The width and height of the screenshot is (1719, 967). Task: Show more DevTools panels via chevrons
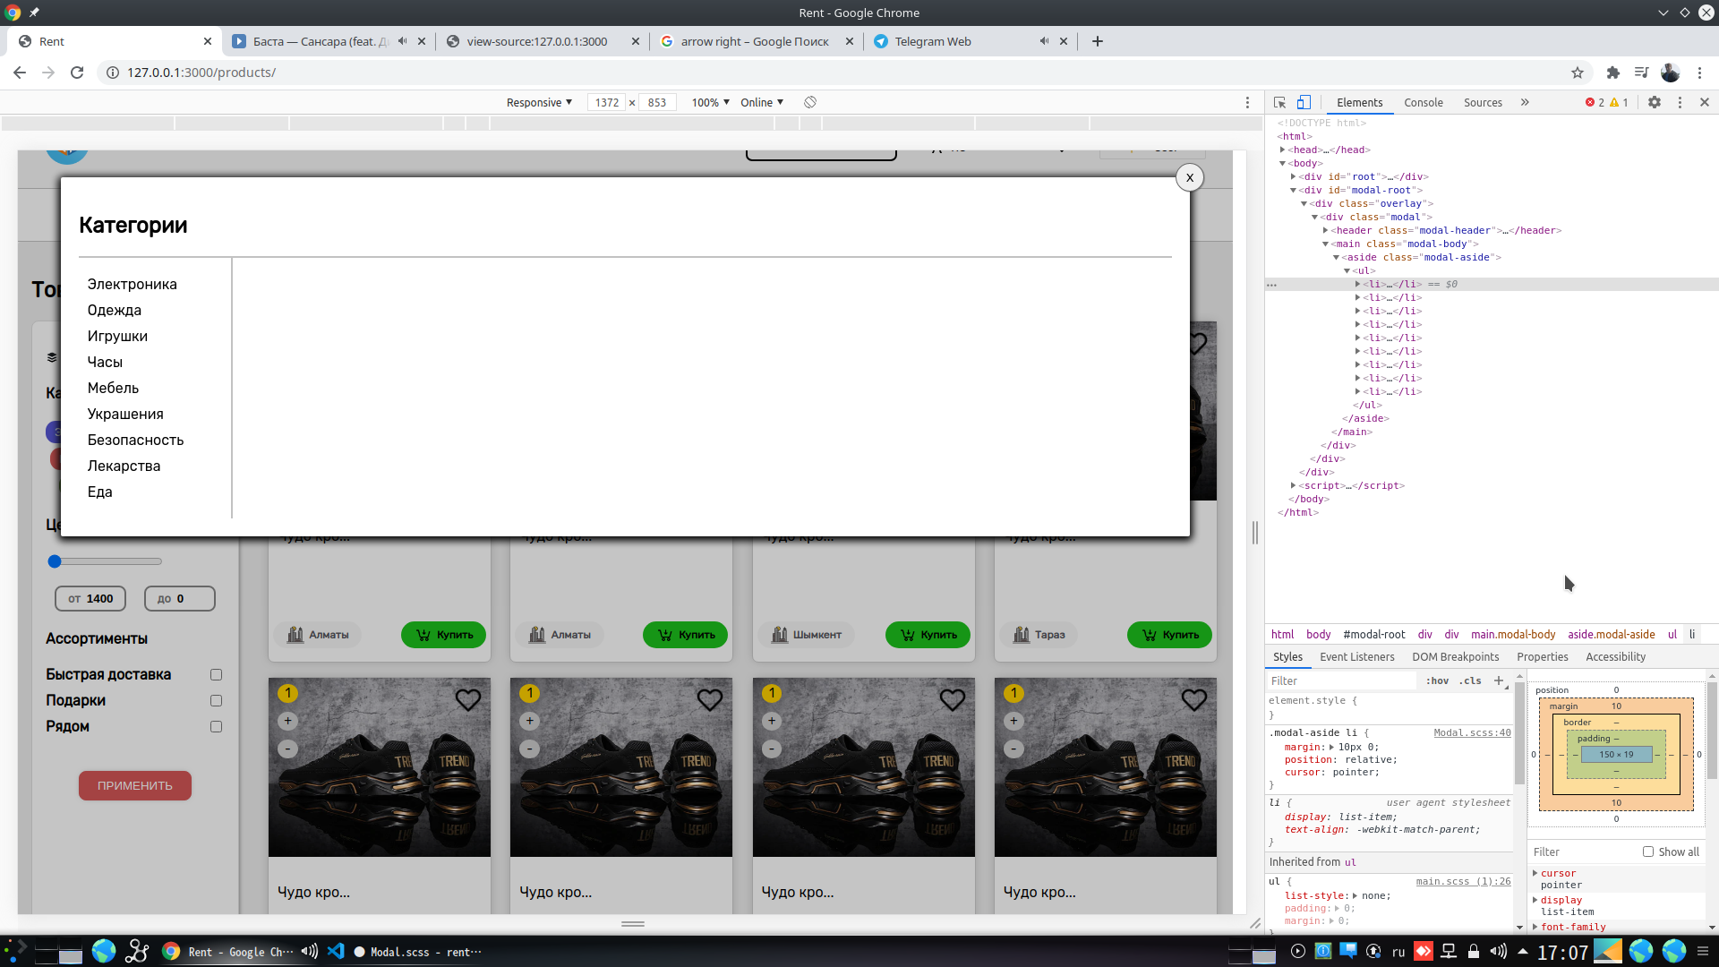[x=1525, y=102]
